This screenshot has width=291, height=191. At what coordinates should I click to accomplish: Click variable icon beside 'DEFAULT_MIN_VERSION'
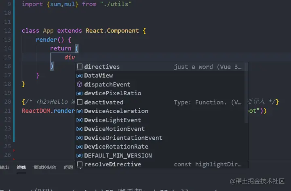click(80, 155)
